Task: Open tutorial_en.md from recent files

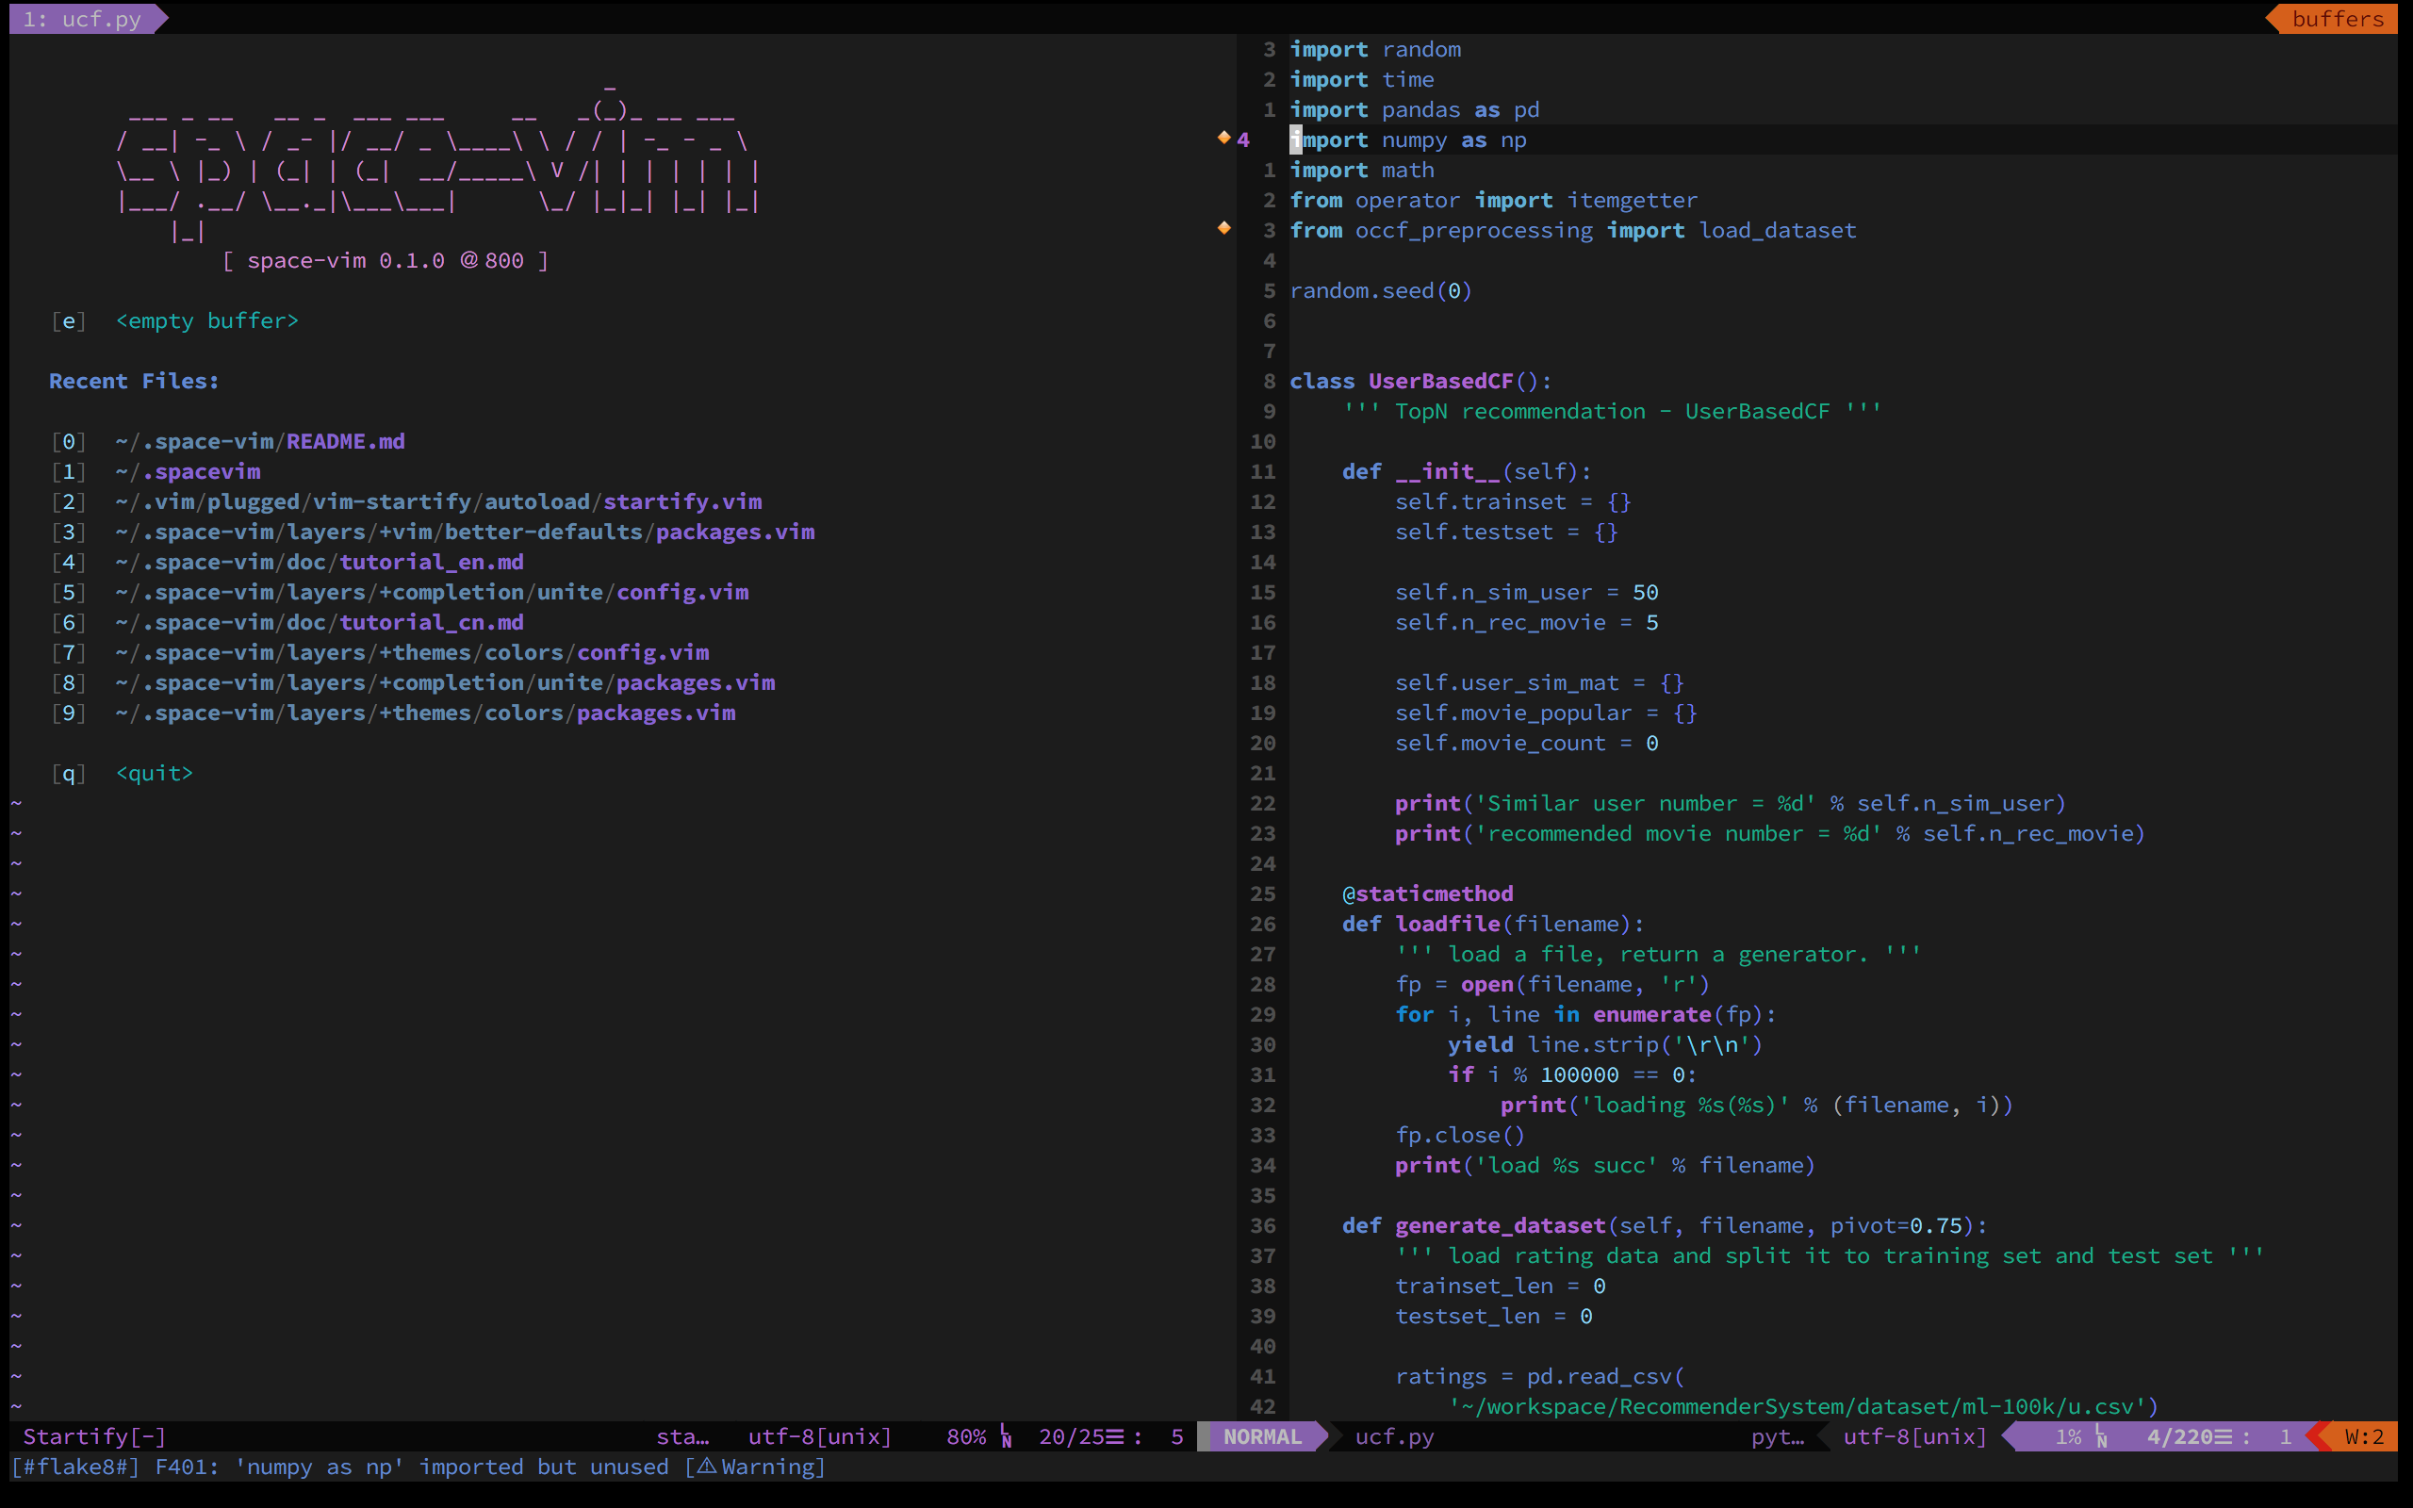Action: [431, 562]
